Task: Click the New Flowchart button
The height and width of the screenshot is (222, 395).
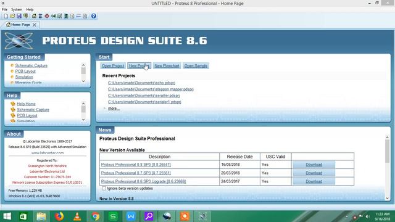Action: coord(167,66)
